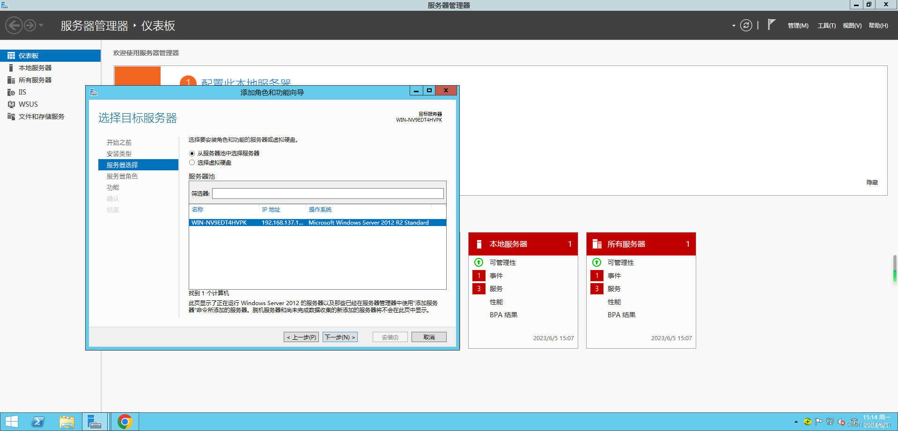
Task: Click the 仪表板 dashboard grid icon
Action: point(11,56)
